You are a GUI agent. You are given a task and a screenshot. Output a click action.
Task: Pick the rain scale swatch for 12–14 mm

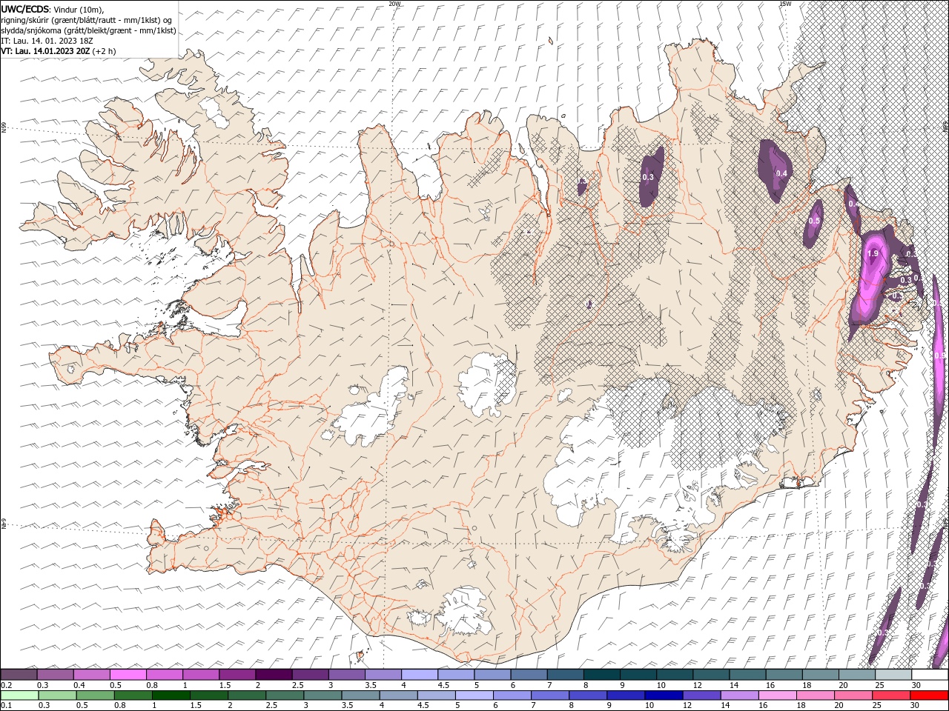[702, 695]
